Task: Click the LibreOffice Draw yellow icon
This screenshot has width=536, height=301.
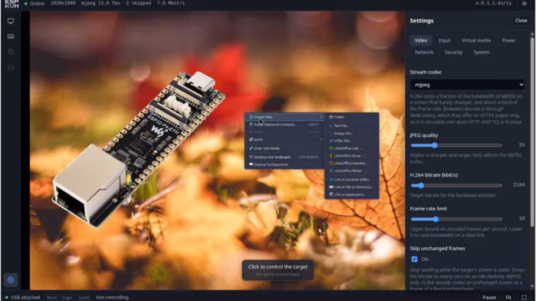Action: pyautogui.click(x=331, y=155)
